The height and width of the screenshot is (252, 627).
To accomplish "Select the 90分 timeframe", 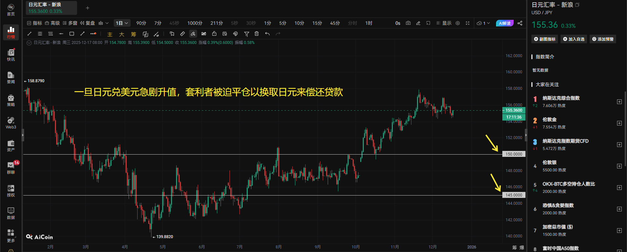I will [x=141, y=23].
